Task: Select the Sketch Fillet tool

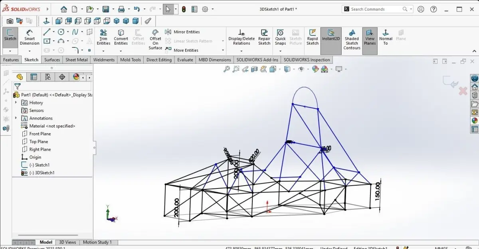Action: point(75,50)
